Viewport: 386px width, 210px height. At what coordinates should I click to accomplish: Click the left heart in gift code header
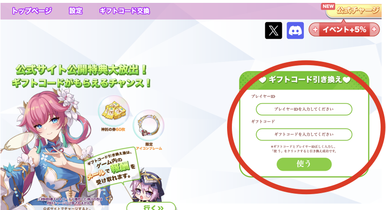[263, 80]
